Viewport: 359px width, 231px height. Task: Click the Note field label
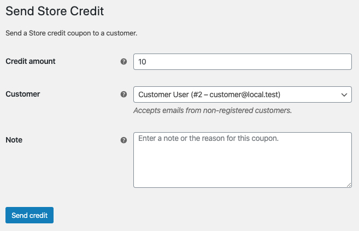(14, 140)
